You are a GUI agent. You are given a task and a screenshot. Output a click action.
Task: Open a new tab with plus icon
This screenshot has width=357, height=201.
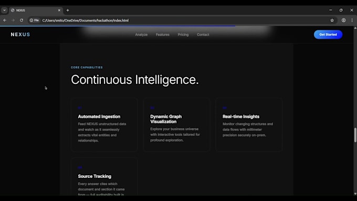tap(68, 10)
